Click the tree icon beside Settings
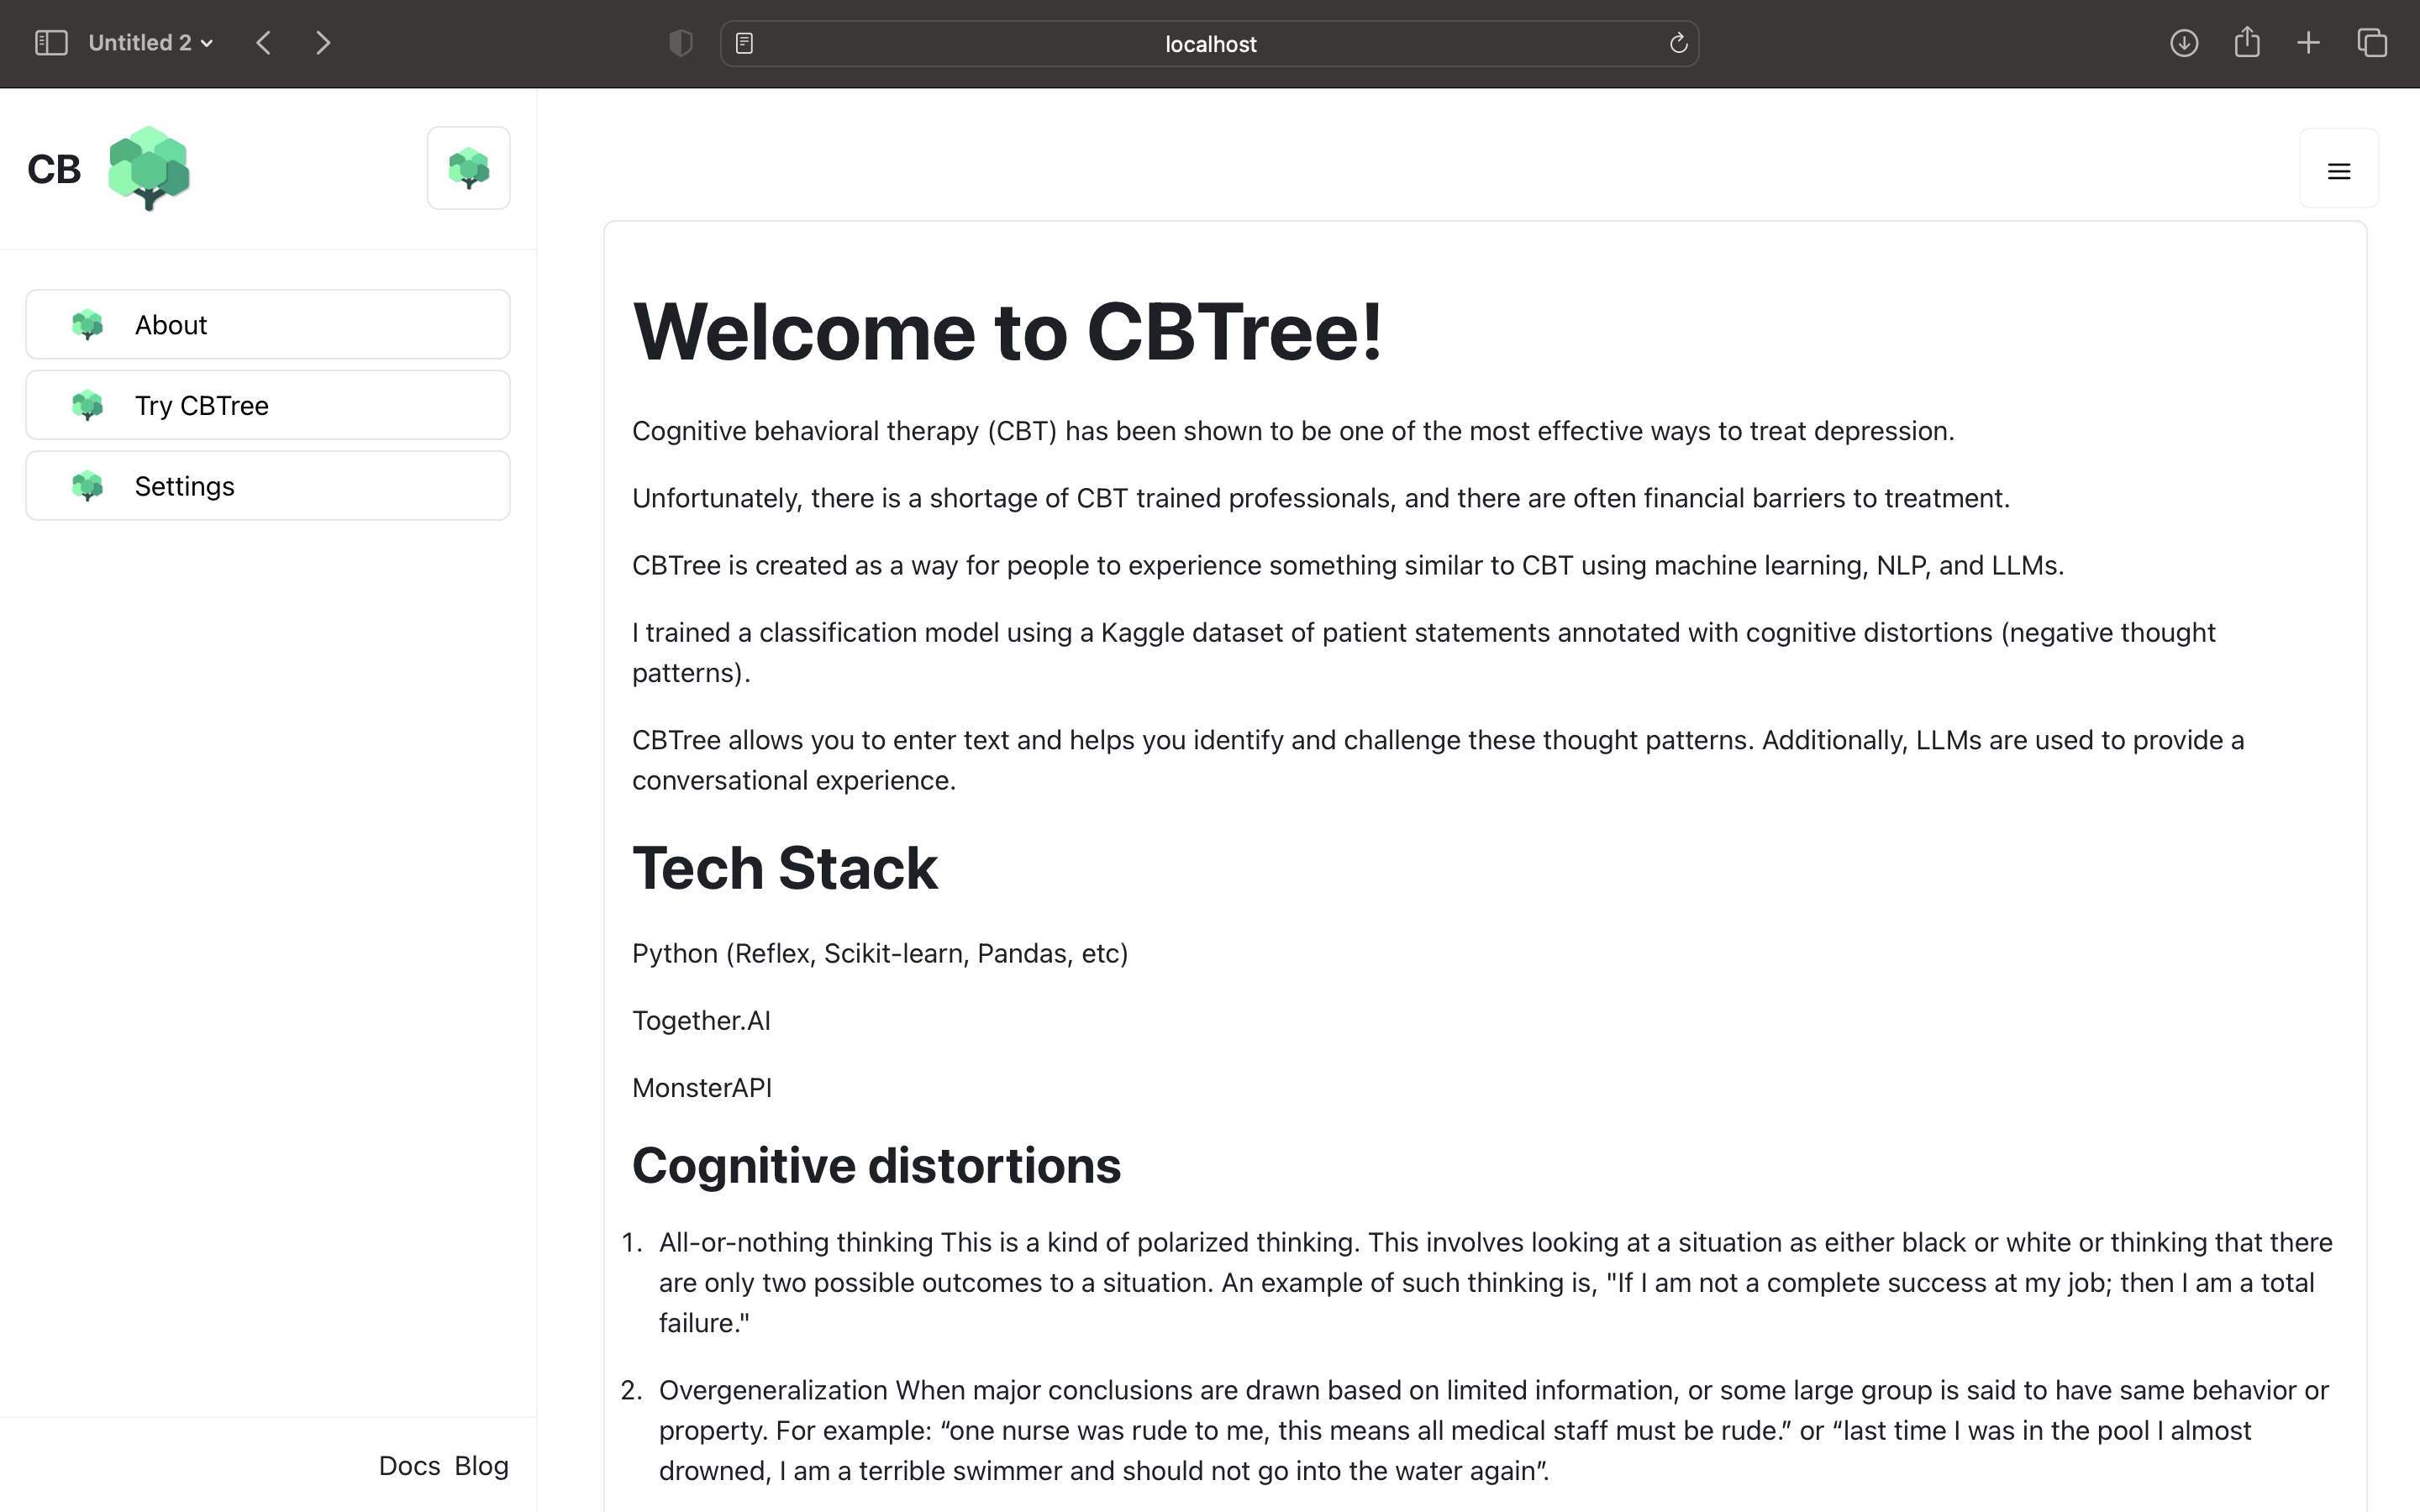 point(88,486)
